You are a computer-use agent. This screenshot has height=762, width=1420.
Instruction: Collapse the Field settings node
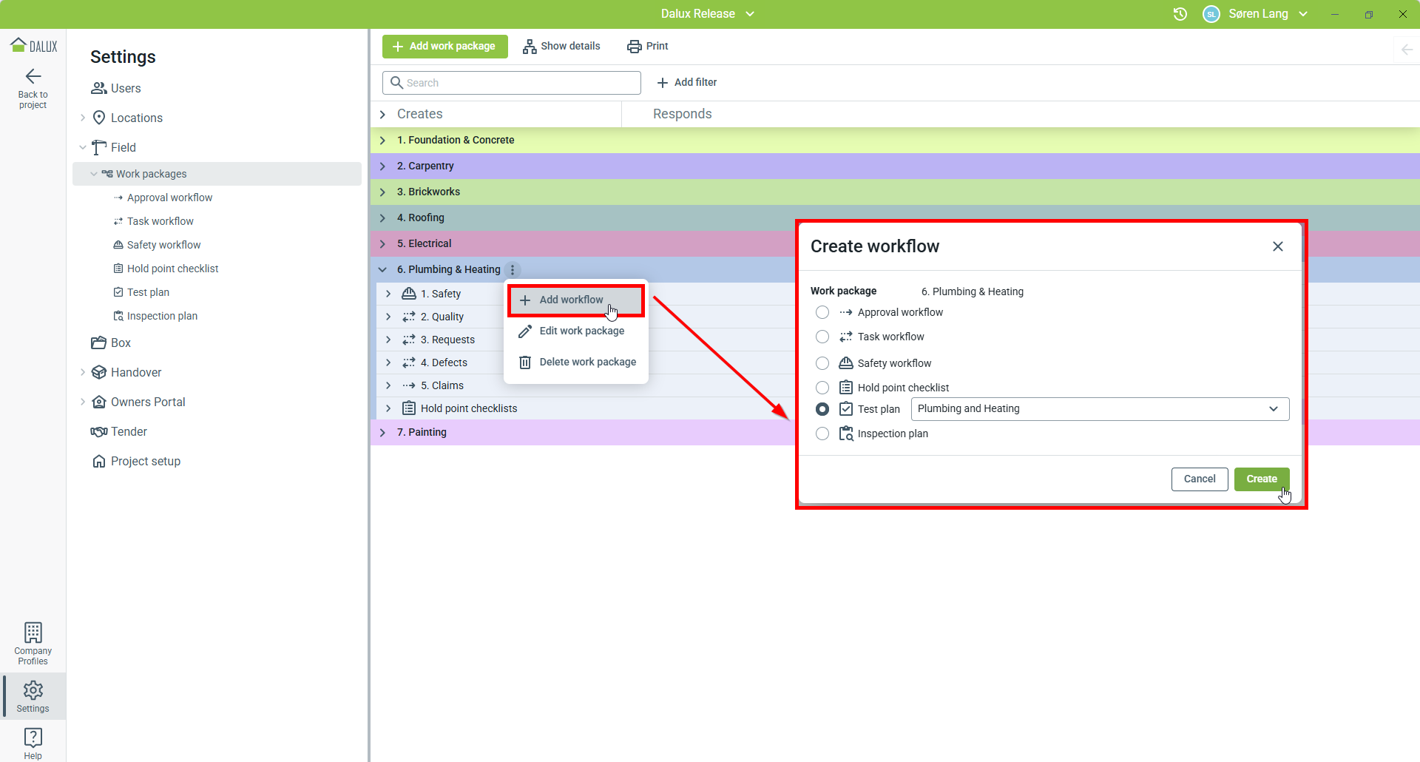tap(83, 147)
